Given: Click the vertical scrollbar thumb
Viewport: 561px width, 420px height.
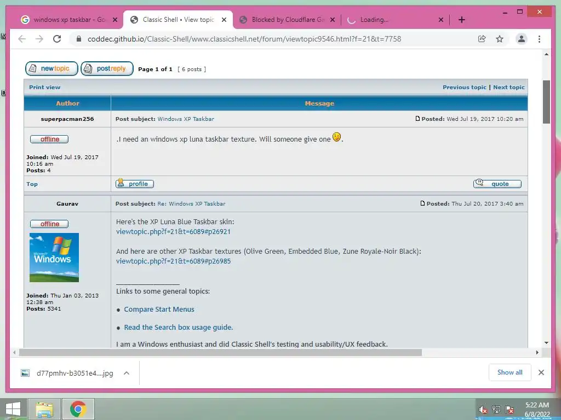Looking at the screenshot, I should (x=546, y=102).
